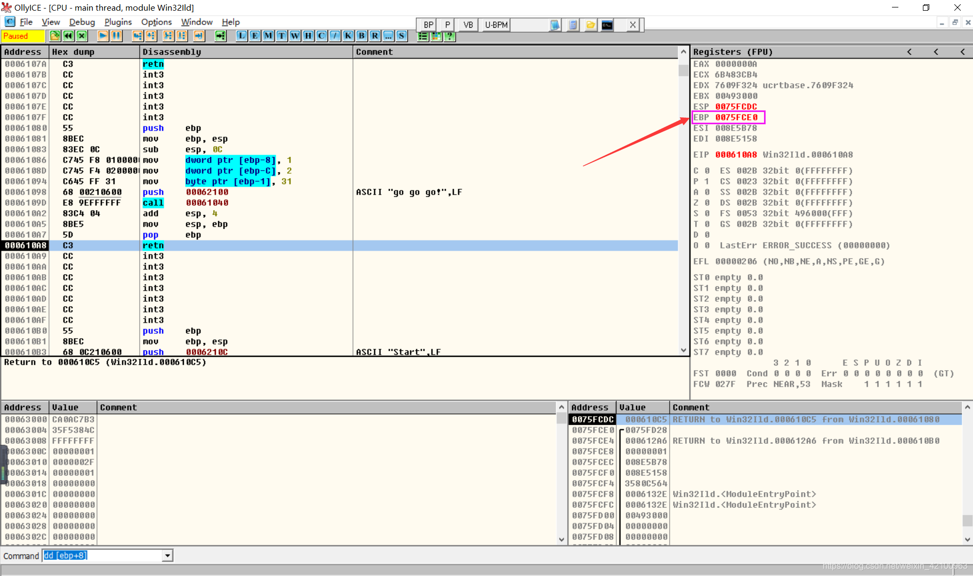Click the Go to address icon
This screenshot has width=973, height=576.
point(221,36)
